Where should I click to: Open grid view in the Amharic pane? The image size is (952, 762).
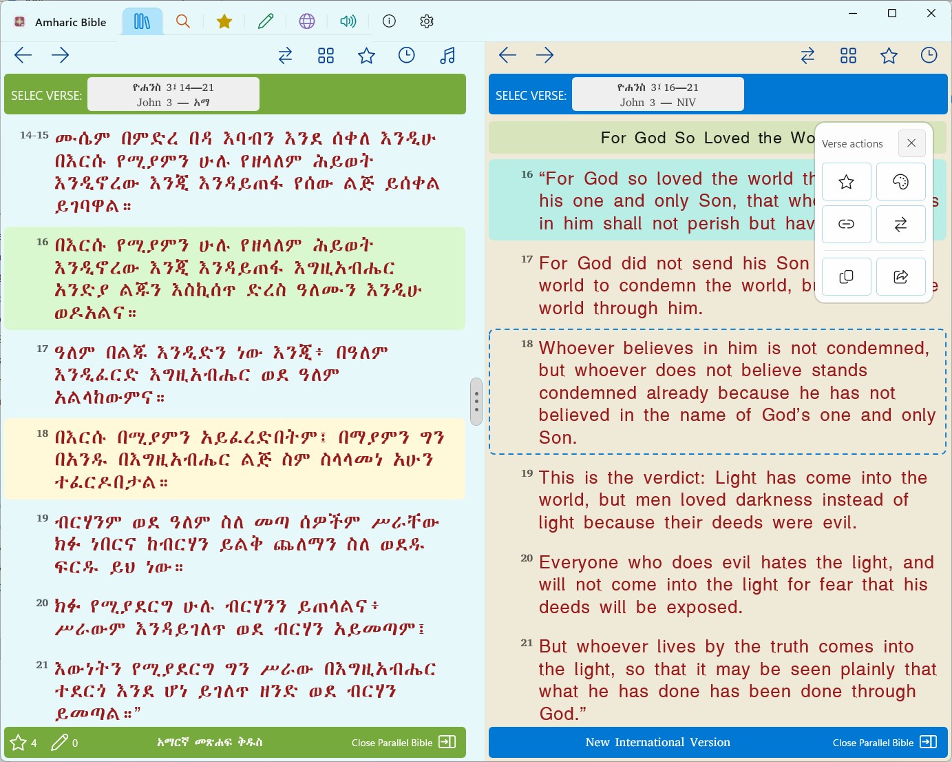326,56
